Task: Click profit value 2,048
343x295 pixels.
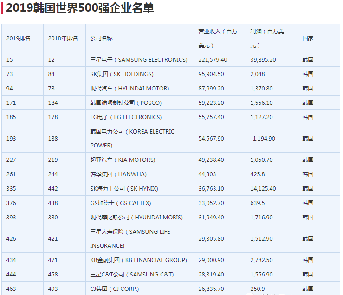Action: (x=258, y=74)
